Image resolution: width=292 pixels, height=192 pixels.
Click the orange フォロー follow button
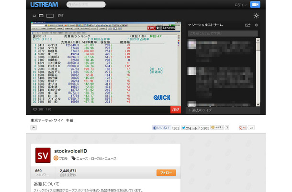point(166,173)
